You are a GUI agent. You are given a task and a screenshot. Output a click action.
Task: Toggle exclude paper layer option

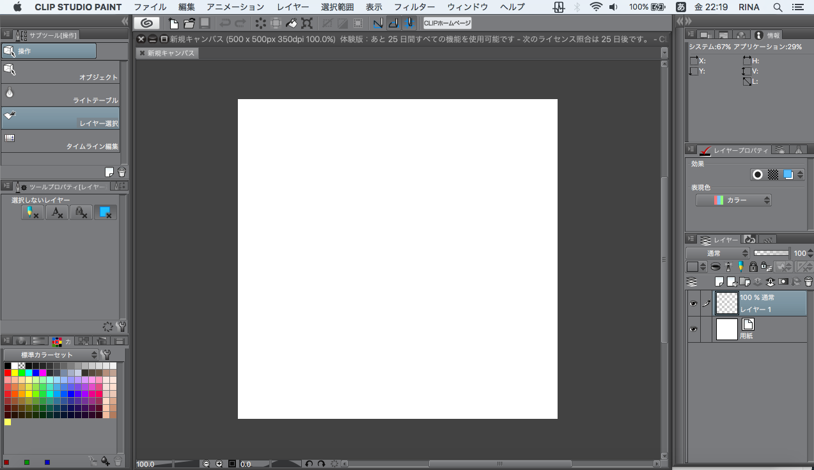[106, 213]
